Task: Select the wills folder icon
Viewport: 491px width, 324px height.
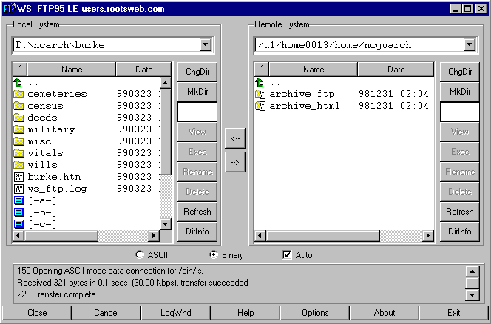Action: pyautogui.click(x=18, y=165)
